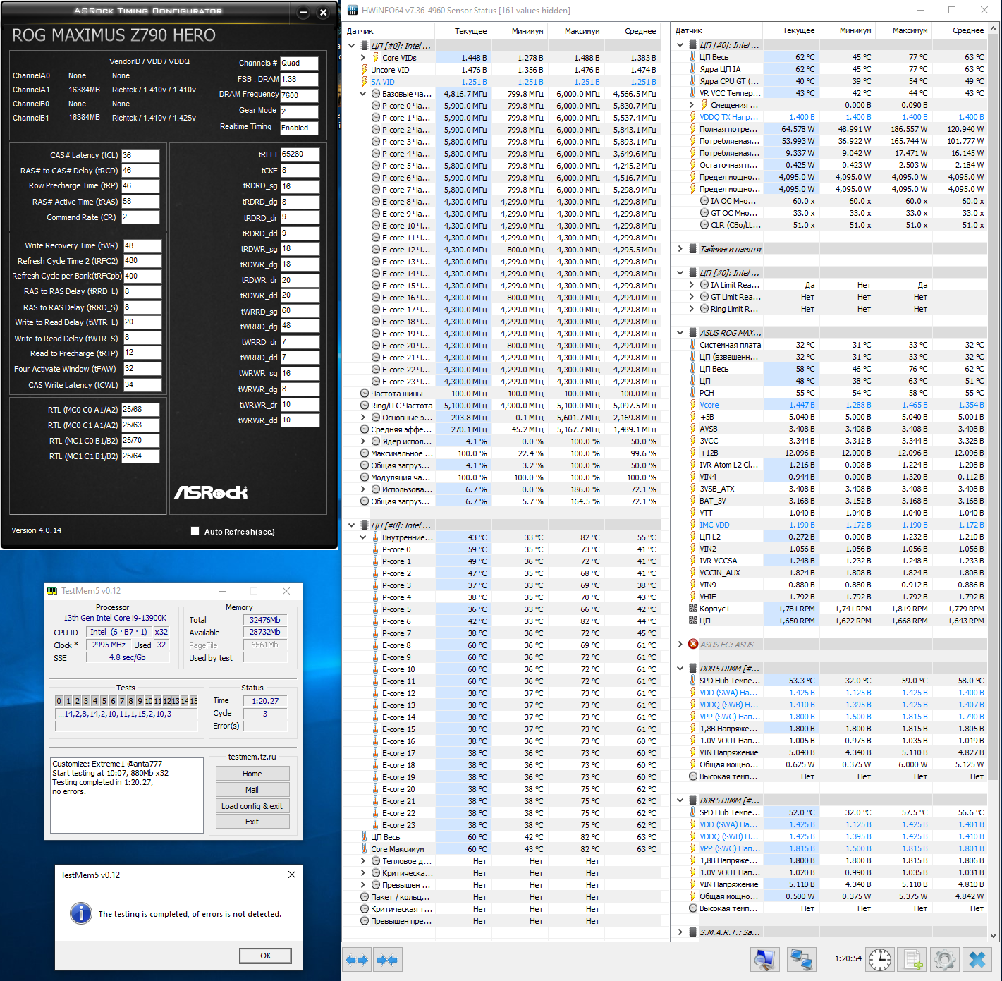Click the Минимум column header in left pane
The width and height of the screenshot is (1002, 981).
(519, 31)
